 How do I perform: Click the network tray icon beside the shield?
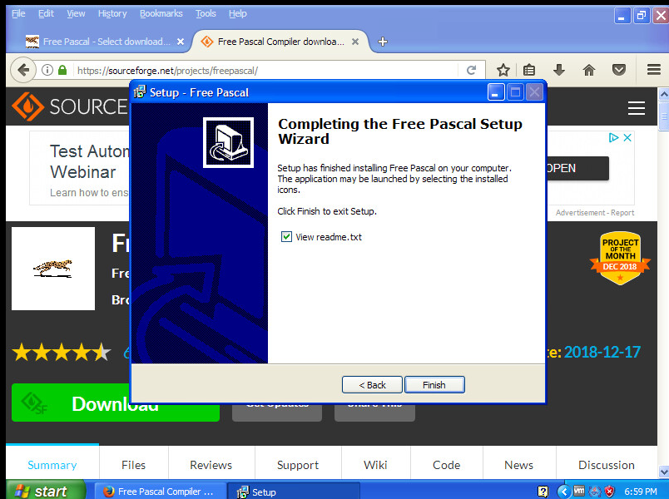coord(595,492)
